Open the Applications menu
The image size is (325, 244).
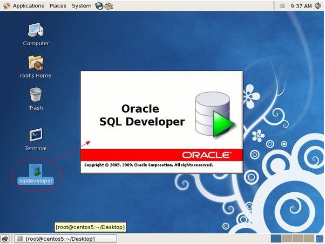click(28, 6)
